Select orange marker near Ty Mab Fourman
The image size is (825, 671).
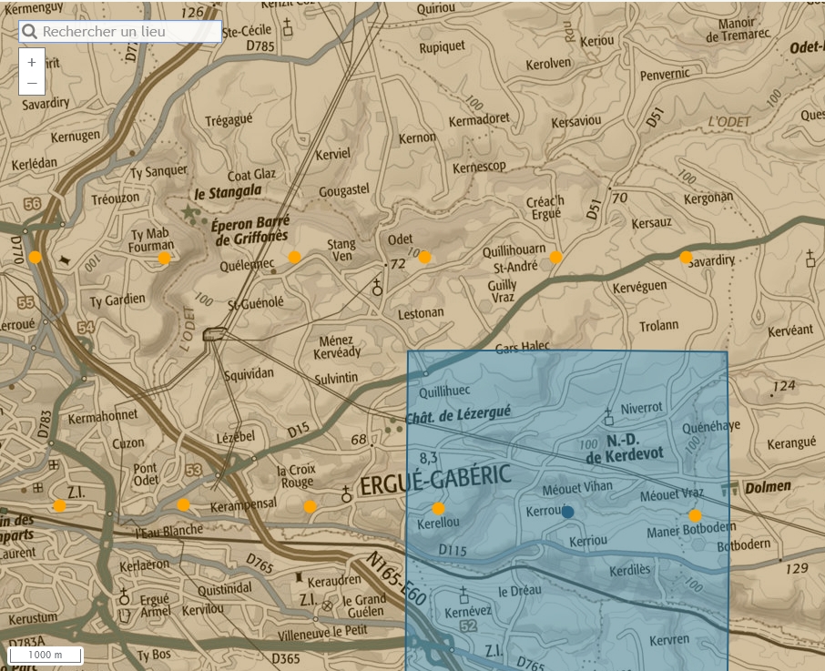tap(164, 259)
